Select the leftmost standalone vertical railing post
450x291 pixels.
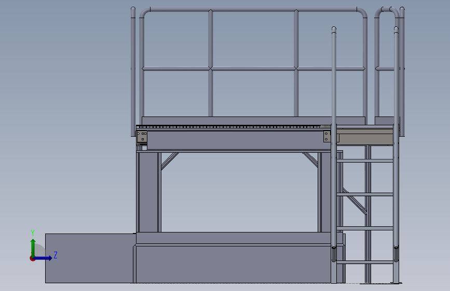(x=133, y=71)
